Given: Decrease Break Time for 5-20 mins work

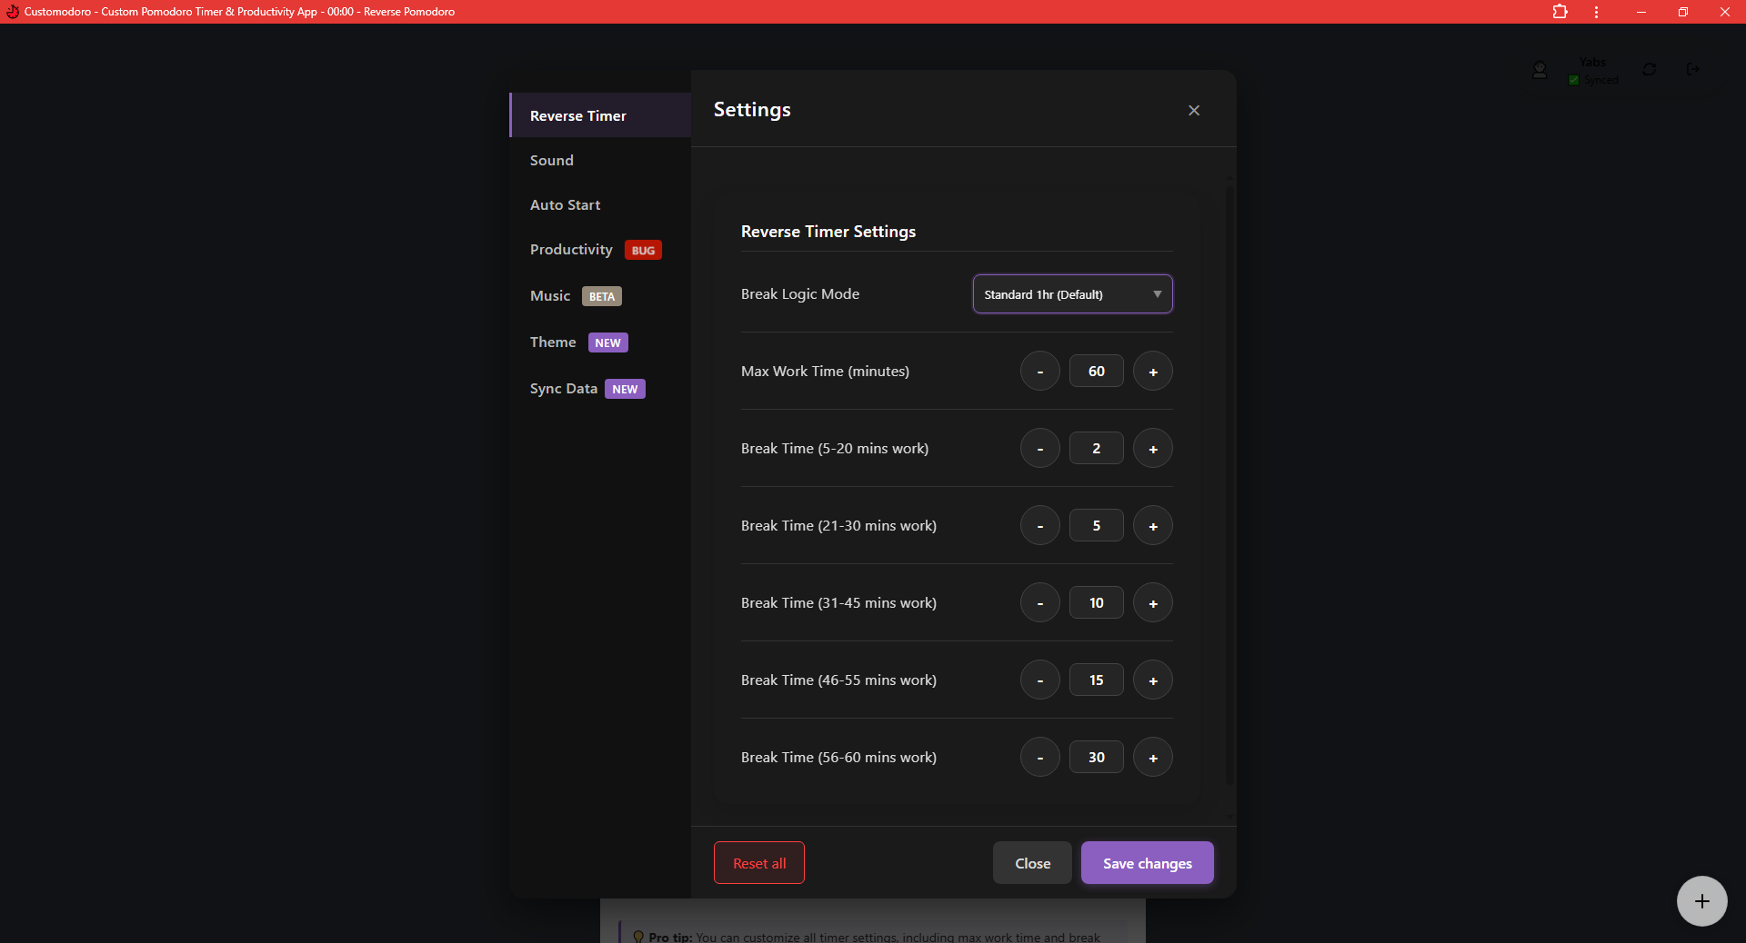Looking at the screenshot, I should 1040,448.
